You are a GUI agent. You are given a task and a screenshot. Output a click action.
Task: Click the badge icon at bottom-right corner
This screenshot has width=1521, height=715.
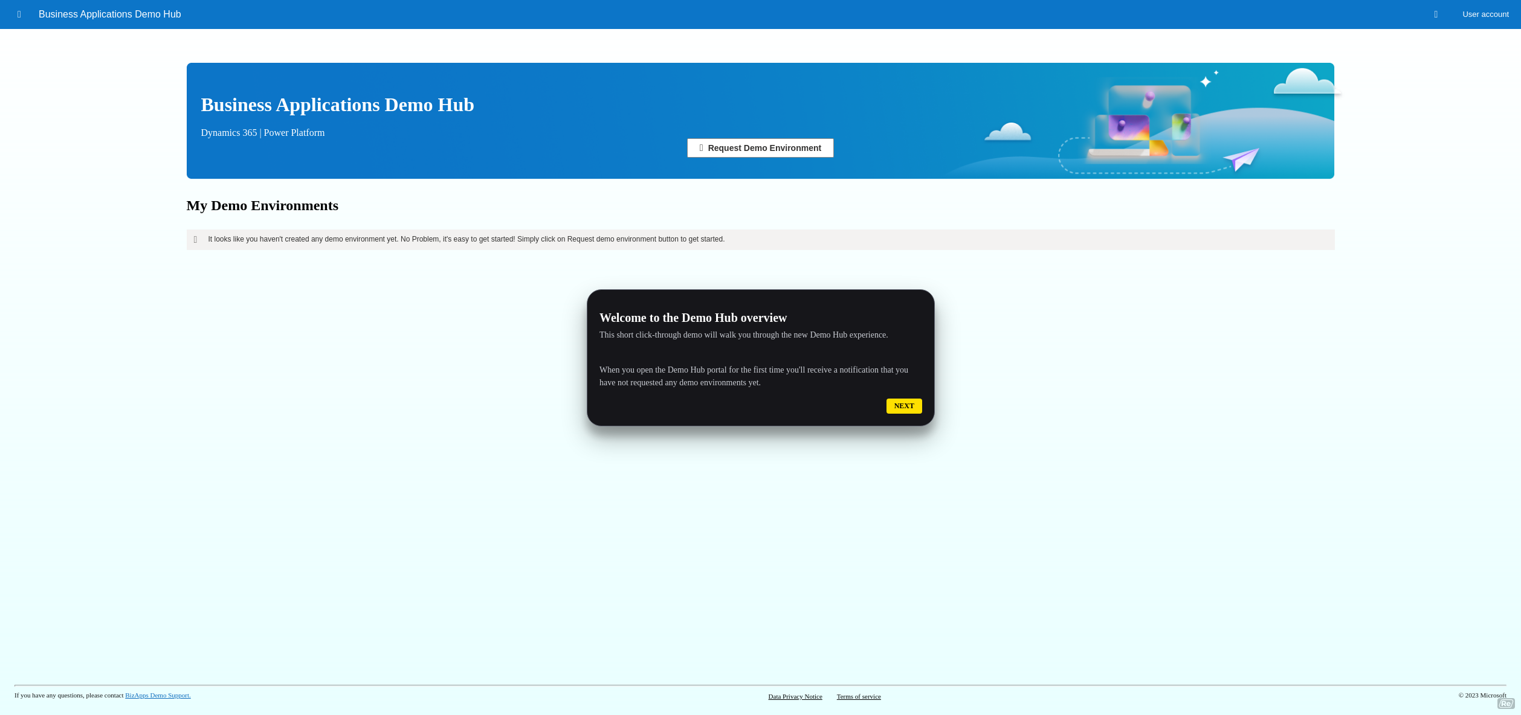pyautogui.click(x=1505, y=703)
